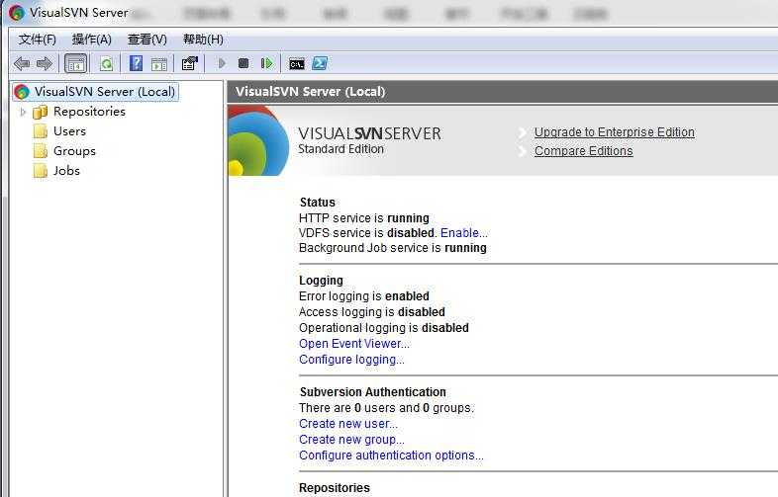Open the command prompt toolbar icon
The image size is (778, 497).
click(x=297, y=64)
